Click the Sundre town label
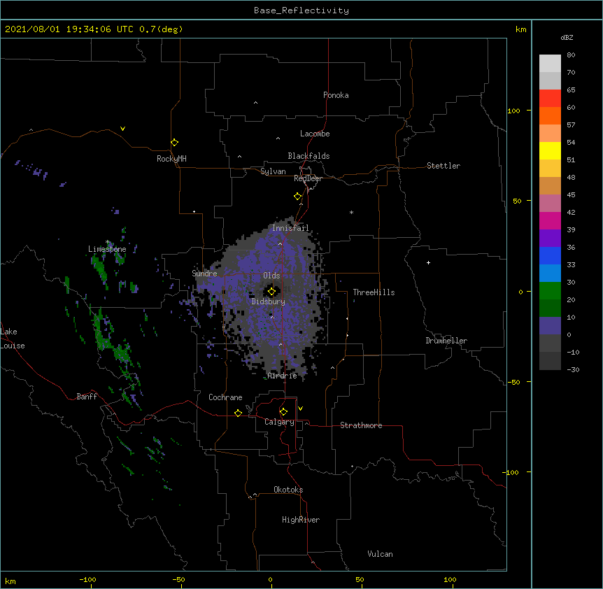Viewport: 603px width, 589px height. (x=204, y=274)
